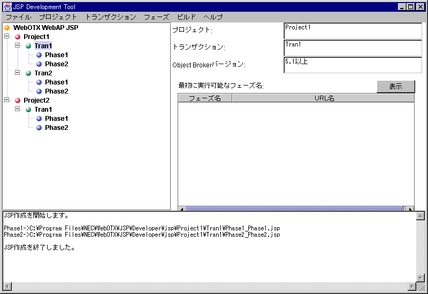The height and width of the screenshot is (294, 428).
Task: Open the トランザクション menu
Action: (111, 17)
